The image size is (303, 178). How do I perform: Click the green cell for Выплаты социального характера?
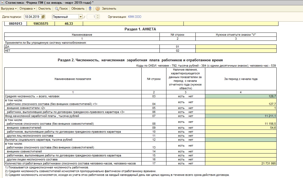241,140
